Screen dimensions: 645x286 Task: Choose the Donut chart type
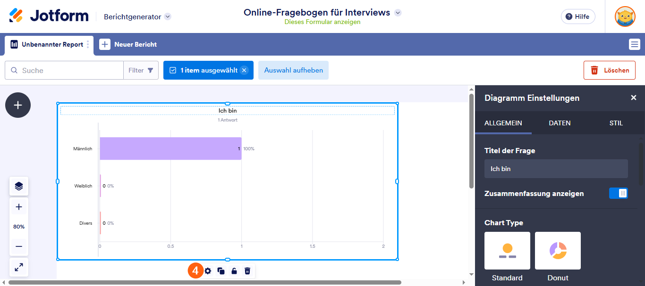(x=558, y=257)
